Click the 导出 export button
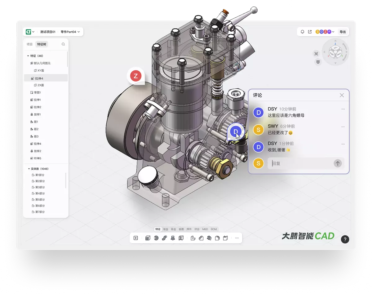The height and width of the screenshot is (294, 372). tap(343, 32)
